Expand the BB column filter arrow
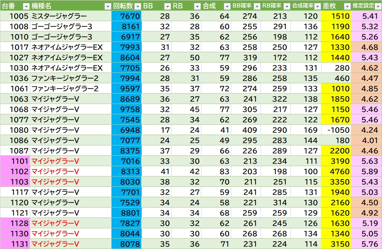The width and height of the screenshot is (382, 249). (x=167, y=6)
